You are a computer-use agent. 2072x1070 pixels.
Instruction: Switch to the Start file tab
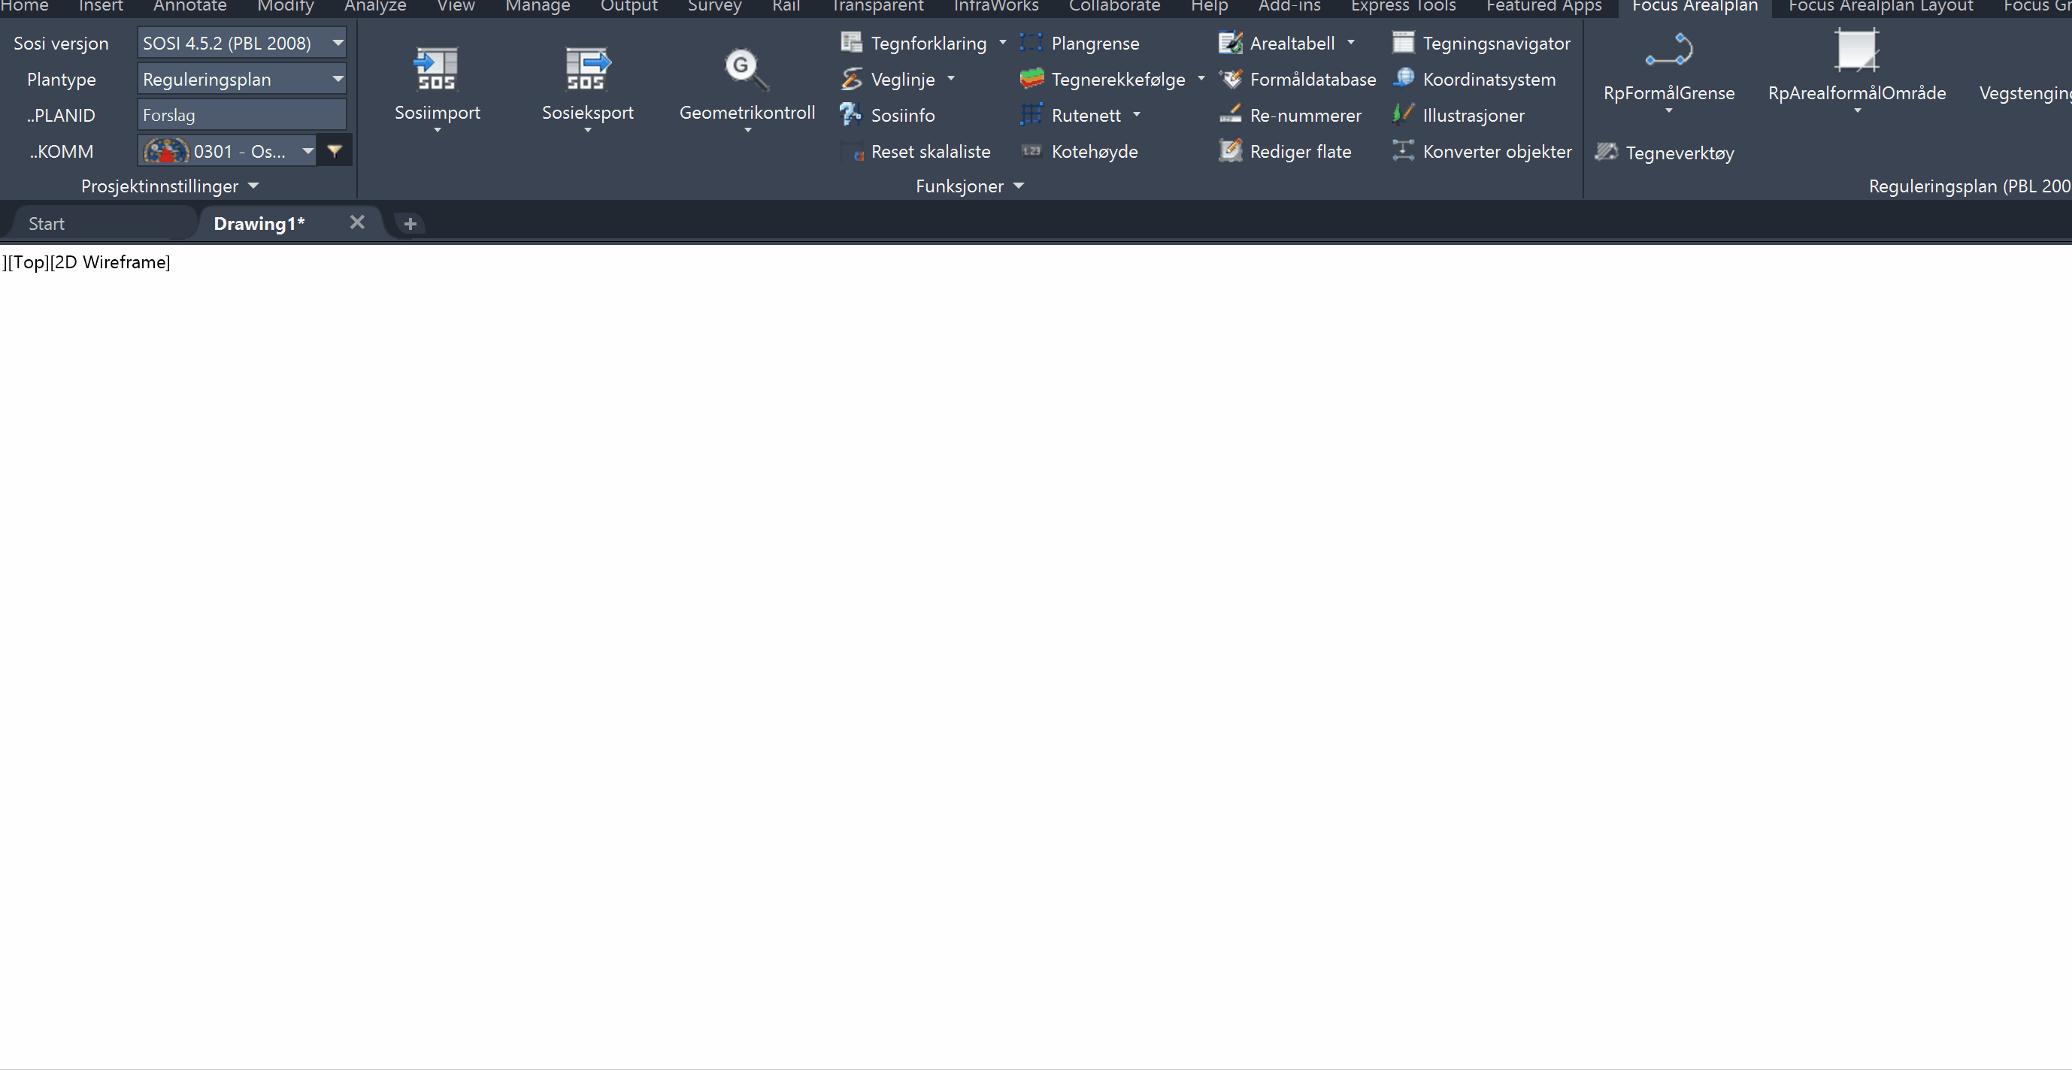point(47,223)
